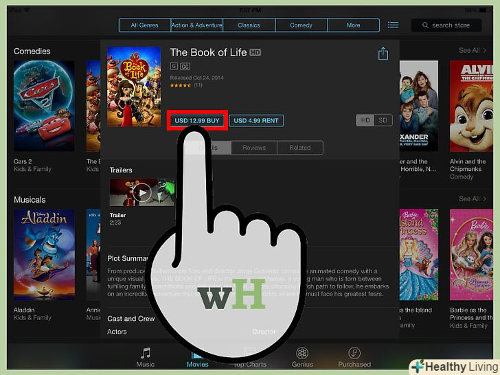
Task: Open the Alvin and the Chipmunks poster
Action: coord(471,106)
